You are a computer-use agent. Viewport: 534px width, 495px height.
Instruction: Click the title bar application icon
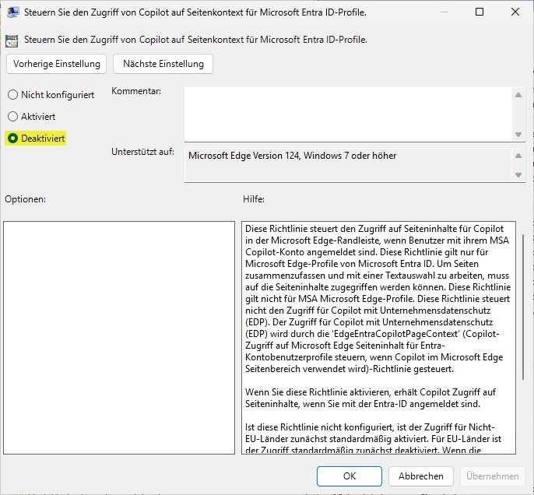point(13,12)
